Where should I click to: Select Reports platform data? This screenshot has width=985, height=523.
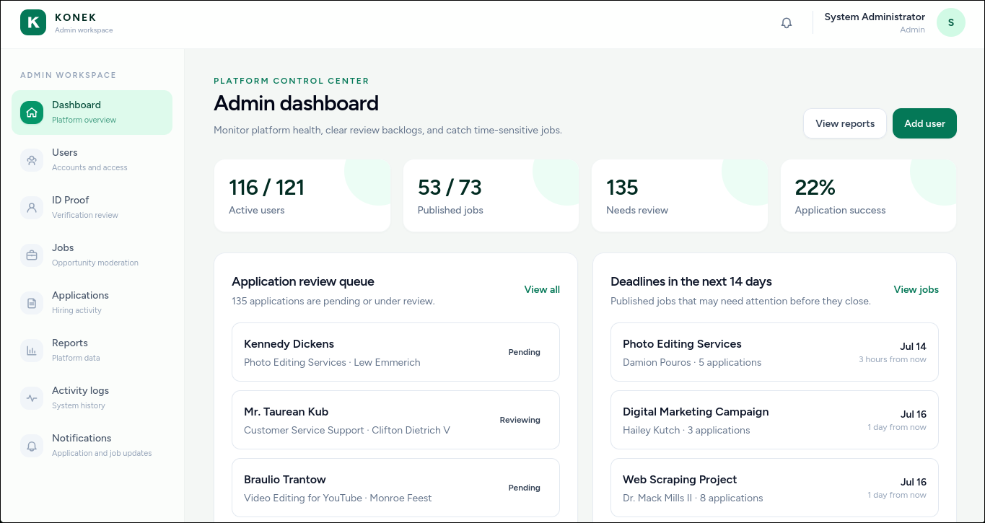click(x=92, y=351)
